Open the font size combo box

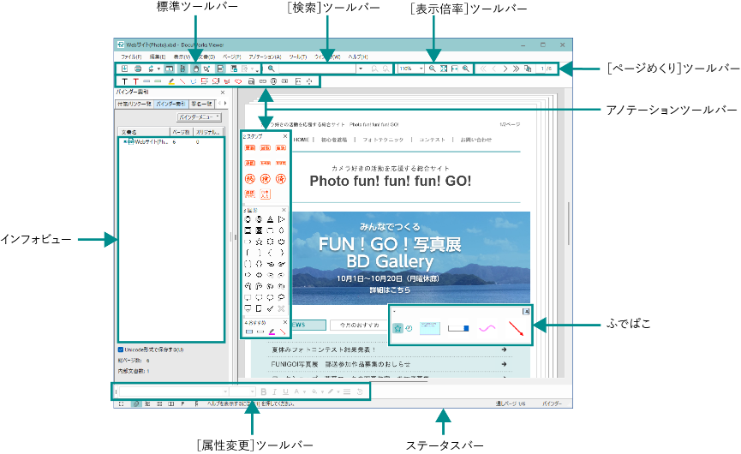coord(242,391)
